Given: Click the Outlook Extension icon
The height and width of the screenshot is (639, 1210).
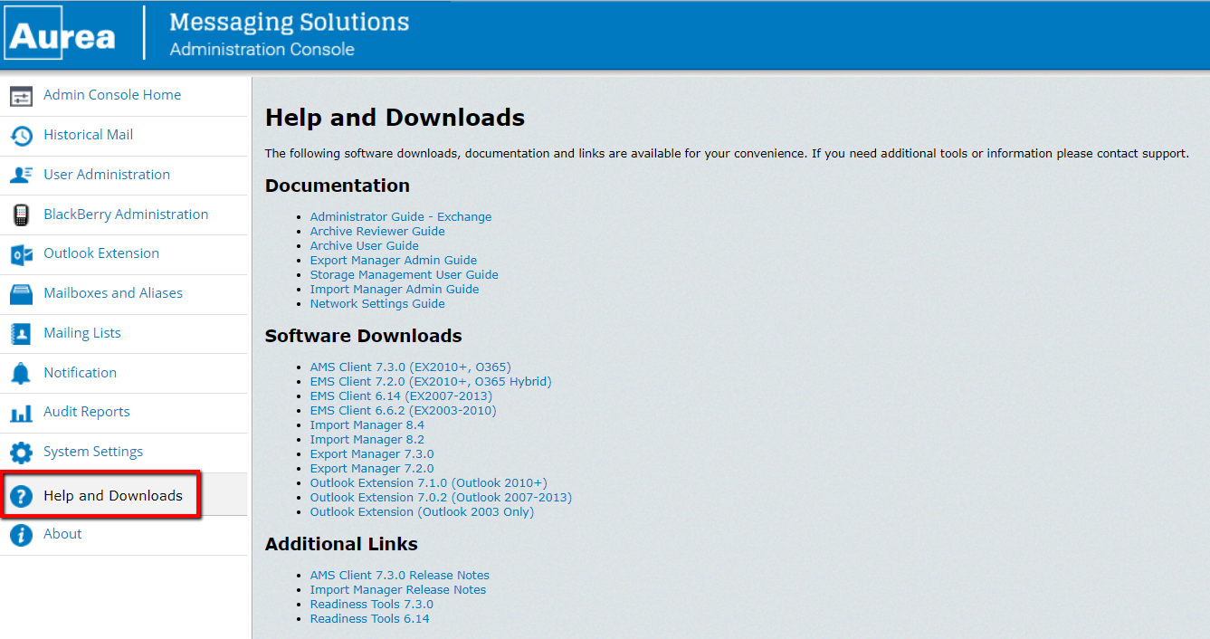Looking at the screenshot, I should (21, 254).
